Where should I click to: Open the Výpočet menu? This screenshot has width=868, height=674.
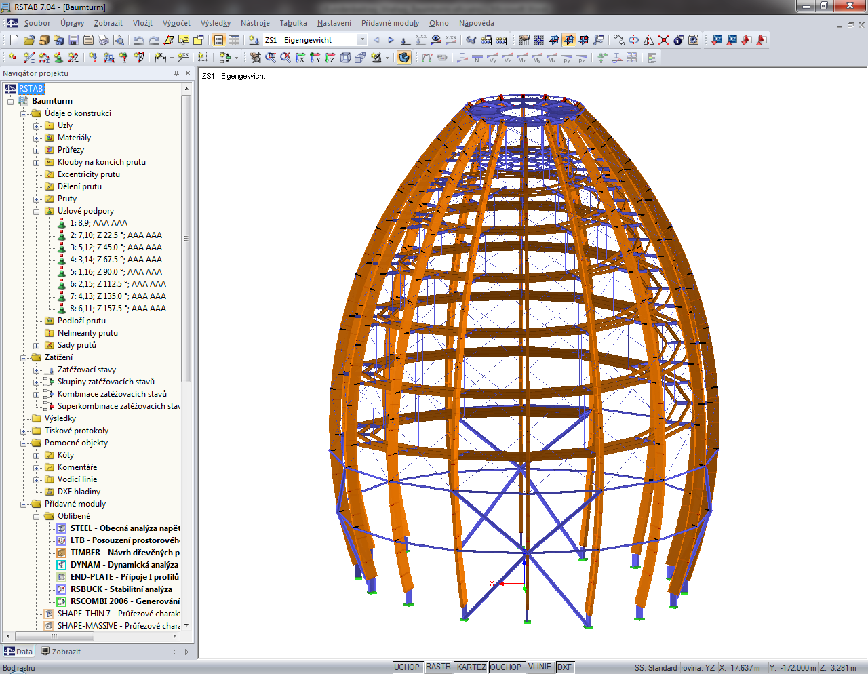(176, 23)
